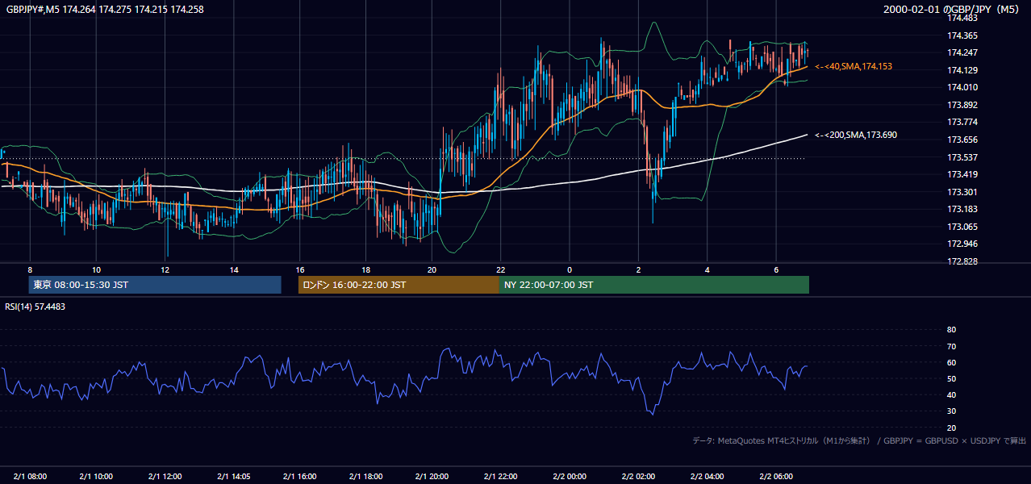Click price axis value 173.065
The image size is (1031, 484).
pos(962,227)
